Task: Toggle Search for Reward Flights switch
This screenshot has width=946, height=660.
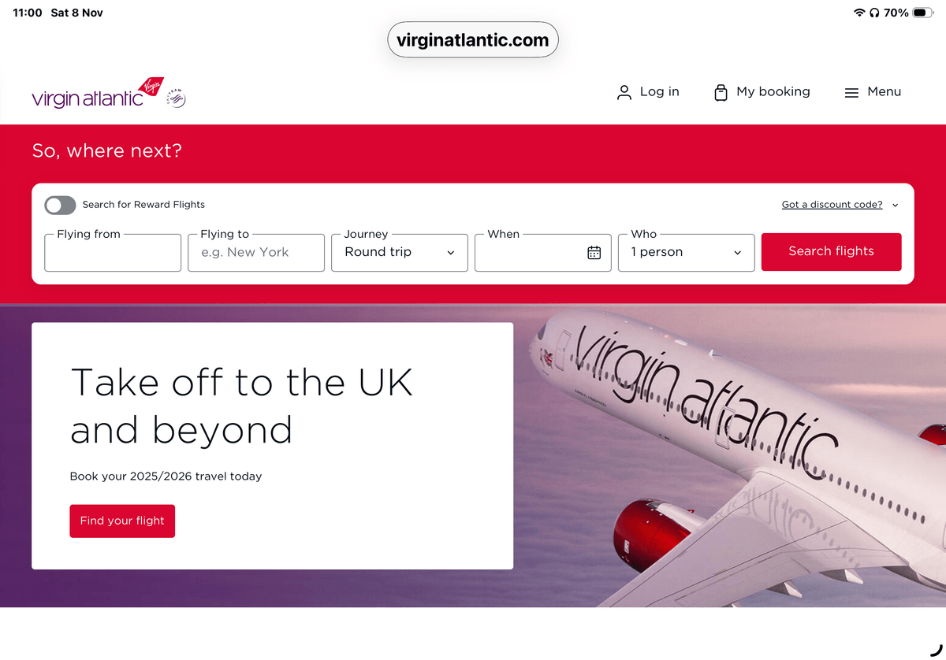Action: coord(60,205)
